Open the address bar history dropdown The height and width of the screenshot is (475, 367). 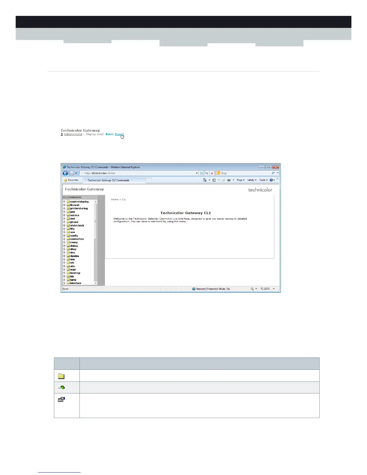pos(197,173)
